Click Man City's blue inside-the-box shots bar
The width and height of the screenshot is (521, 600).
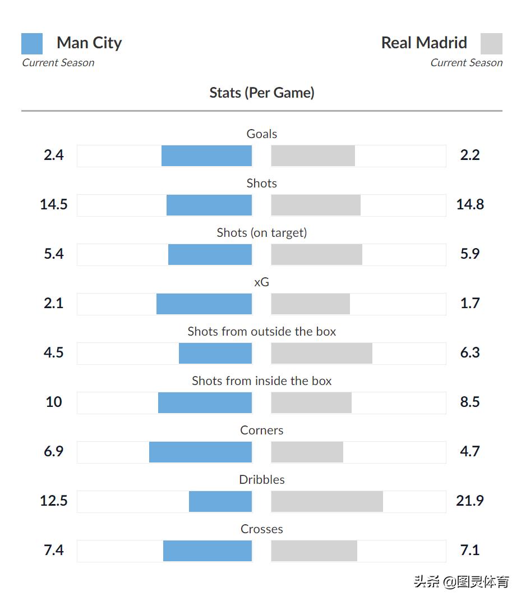(x=205, y=402)
